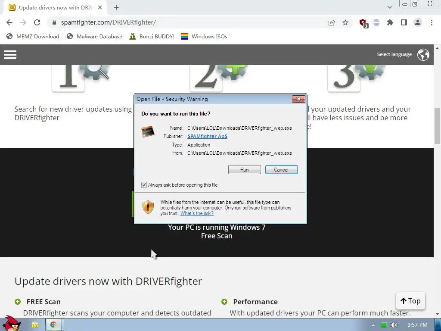Open the uBlock Origin extension icon
441x331 pixels.
point(363,23)
